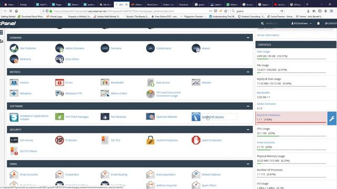
Task: Open the user account dropdown
Action: click(301, 23)
